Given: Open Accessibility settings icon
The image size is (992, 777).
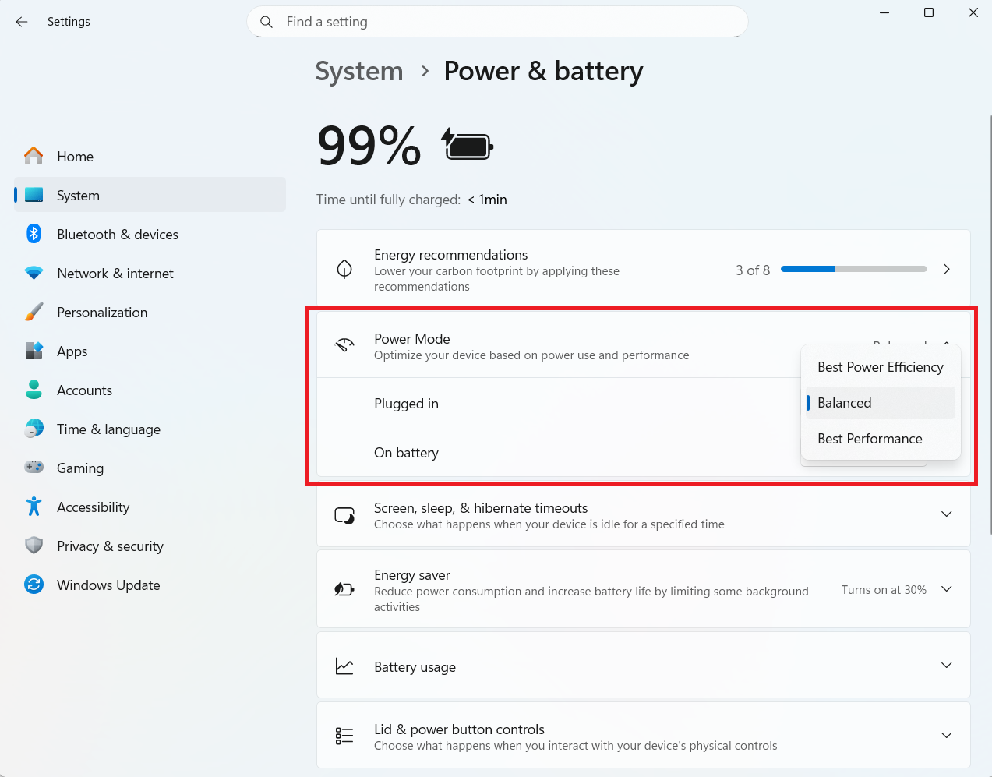Looking at the screenshot, I should coord(34,507).
